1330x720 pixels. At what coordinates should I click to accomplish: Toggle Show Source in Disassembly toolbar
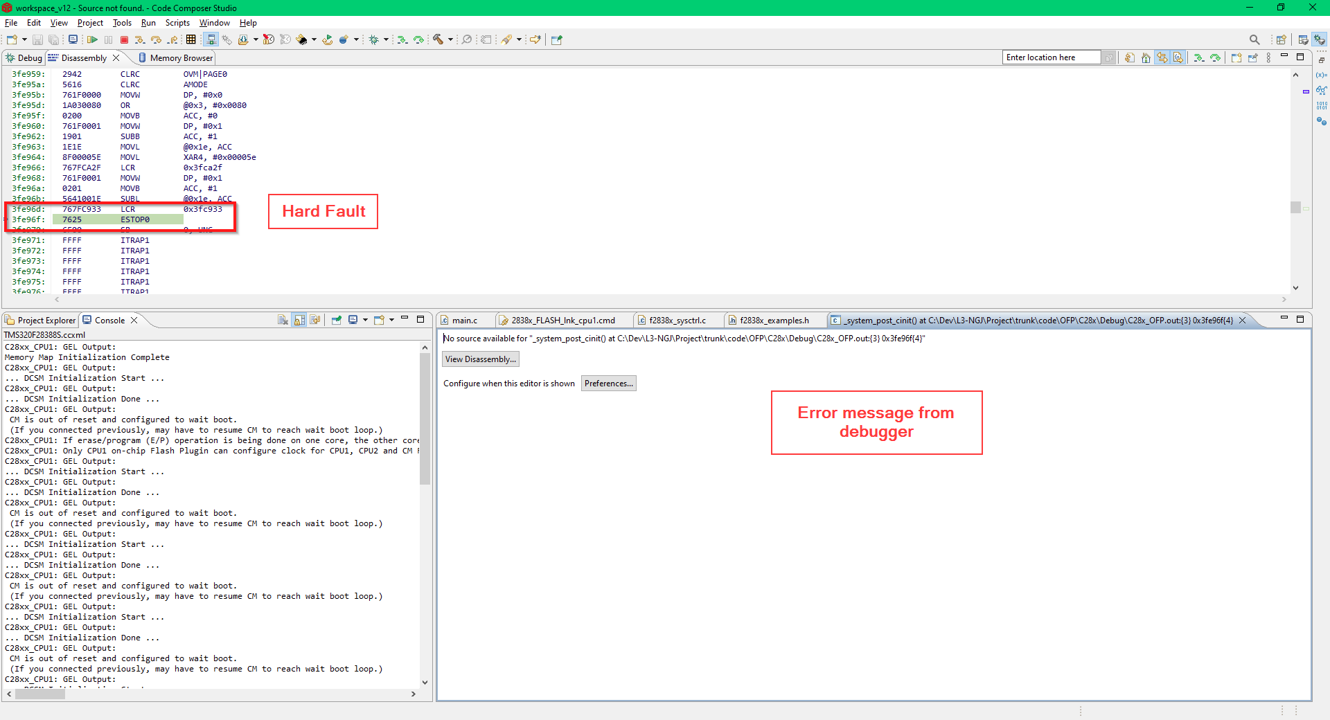point(1178,58)
